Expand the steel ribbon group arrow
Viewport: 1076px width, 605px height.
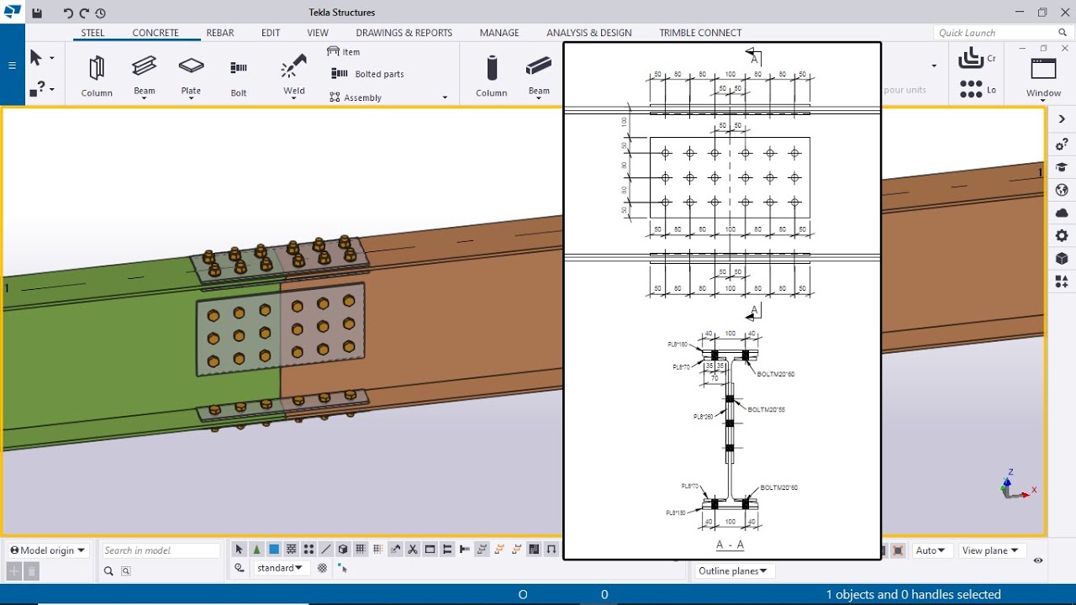click(x=445, y=97)
